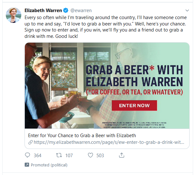Click the chain link icon beside the URL

point(31,142)
